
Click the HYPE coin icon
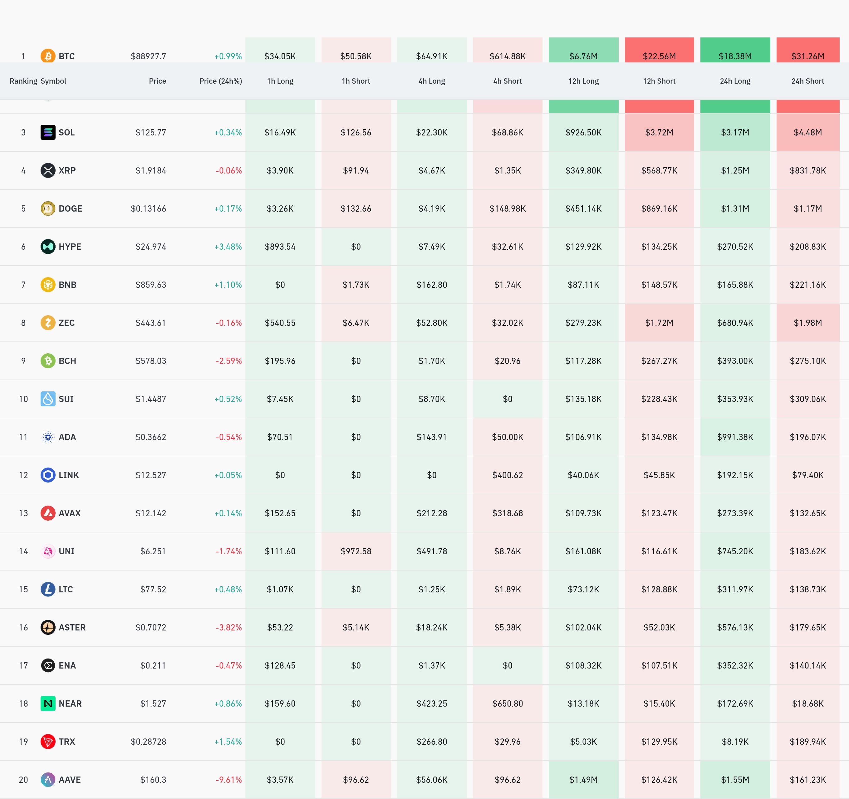48,246
